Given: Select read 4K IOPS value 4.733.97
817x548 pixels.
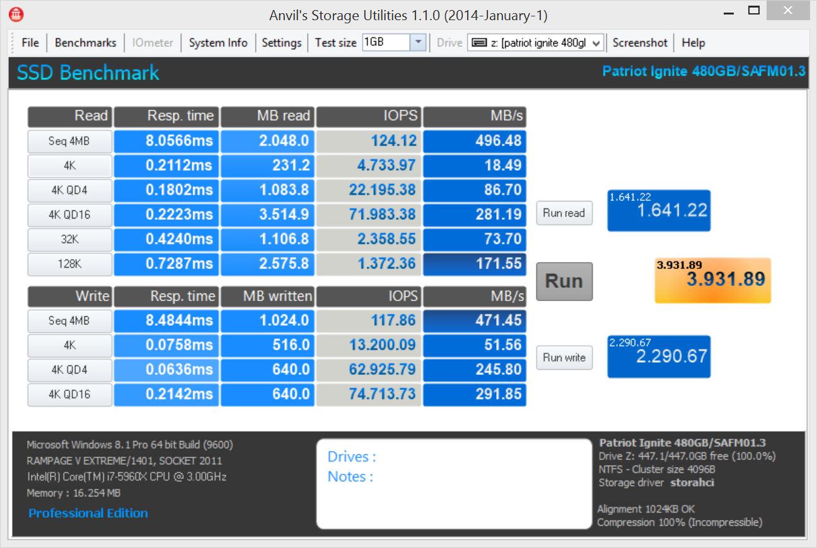Looking at the screenshot, I should tap(369, 166).
